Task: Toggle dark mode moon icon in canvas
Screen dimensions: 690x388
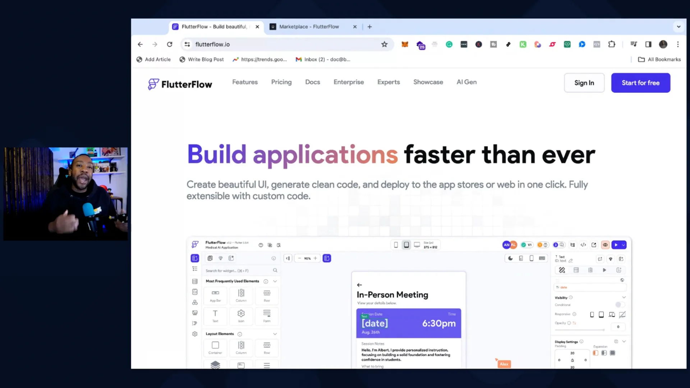Action: pyautogui.click(x=510, y=258)
